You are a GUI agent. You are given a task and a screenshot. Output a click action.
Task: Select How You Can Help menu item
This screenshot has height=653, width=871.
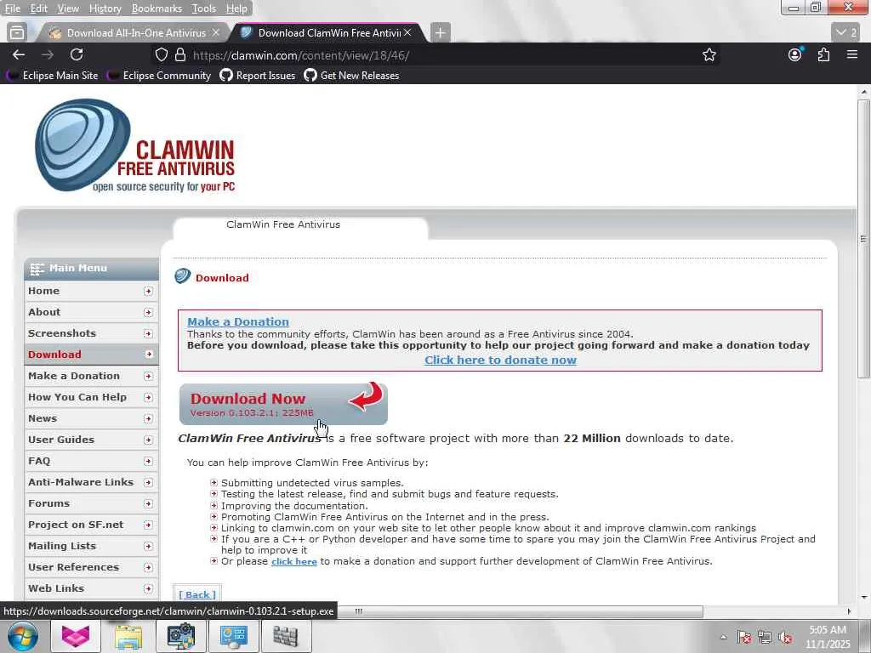click(91, 397)
